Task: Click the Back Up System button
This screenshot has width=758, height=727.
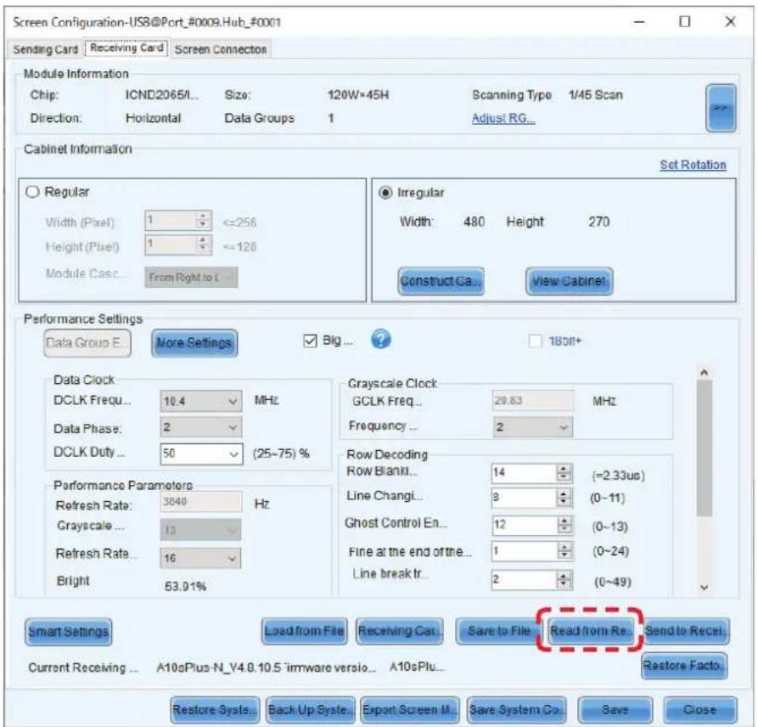Action: coord(311,710)
